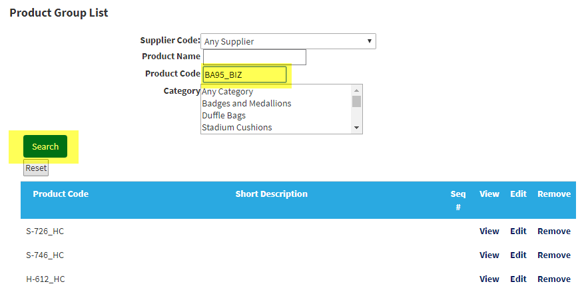The width and height of the screenshot is (586, 286).
Task: Pick Stadium Cushions in Category list
Action: (x=276, y=127)
